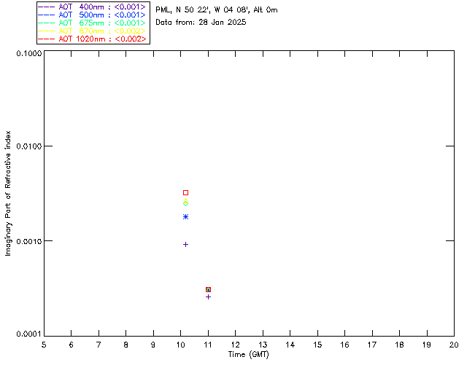
Task: Click the 'Time (GMT)' axis label
Action: [x=249, y=355]
